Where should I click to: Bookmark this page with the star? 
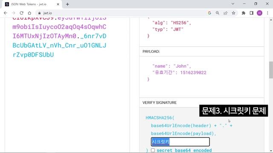click(x=233, y=13)
